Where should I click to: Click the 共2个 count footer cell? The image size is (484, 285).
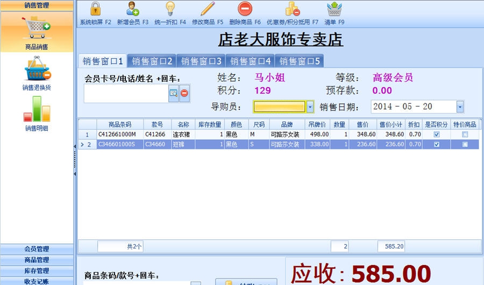point(120,246)
